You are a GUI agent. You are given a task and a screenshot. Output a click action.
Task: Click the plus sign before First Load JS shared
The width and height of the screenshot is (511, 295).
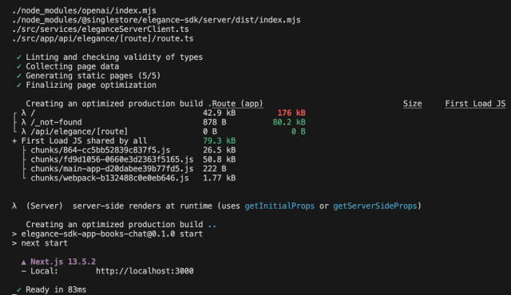[14, 141]
